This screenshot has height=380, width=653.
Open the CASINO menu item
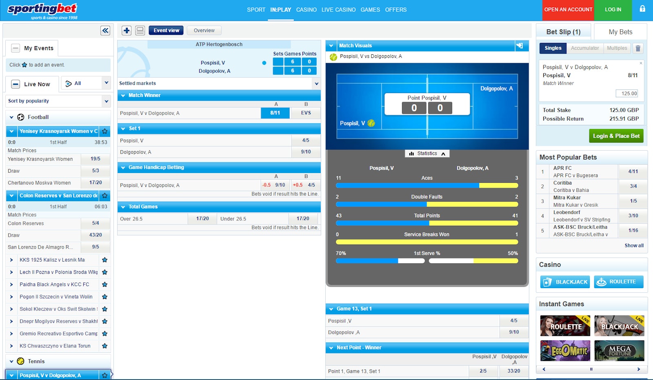[306, 10]
